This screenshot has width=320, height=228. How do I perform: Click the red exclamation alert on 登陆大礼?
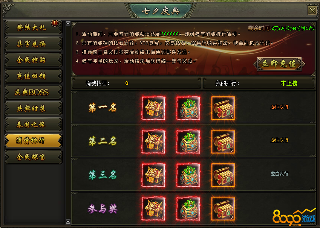(55, 23)
